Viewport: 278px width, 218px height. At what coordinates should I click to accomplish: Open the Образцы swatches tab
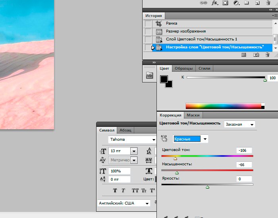click(183, 69)
